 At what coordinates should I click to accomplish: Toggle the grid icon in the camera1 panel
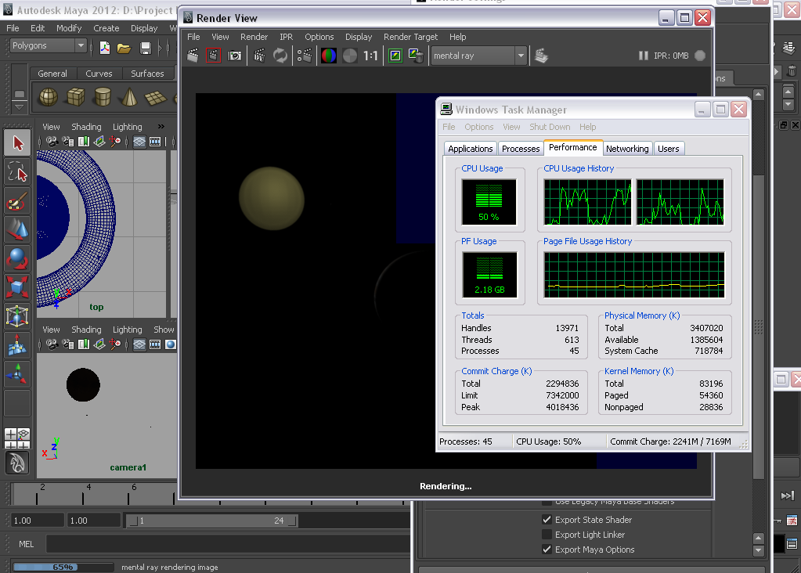coord(139,344)
